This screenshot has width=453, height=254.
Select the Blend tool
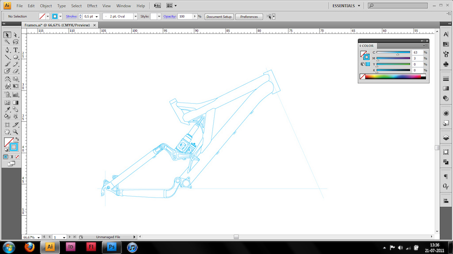point(15,109)
